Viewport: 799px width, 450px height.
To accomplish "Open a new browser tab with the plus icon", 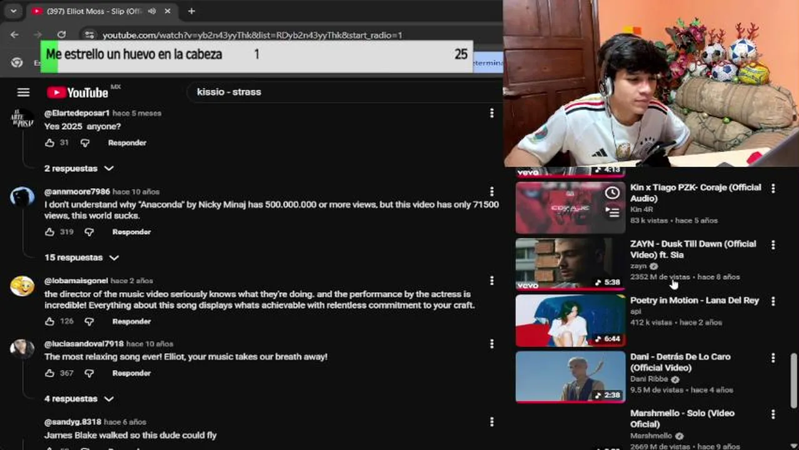I will click(191, 11).
